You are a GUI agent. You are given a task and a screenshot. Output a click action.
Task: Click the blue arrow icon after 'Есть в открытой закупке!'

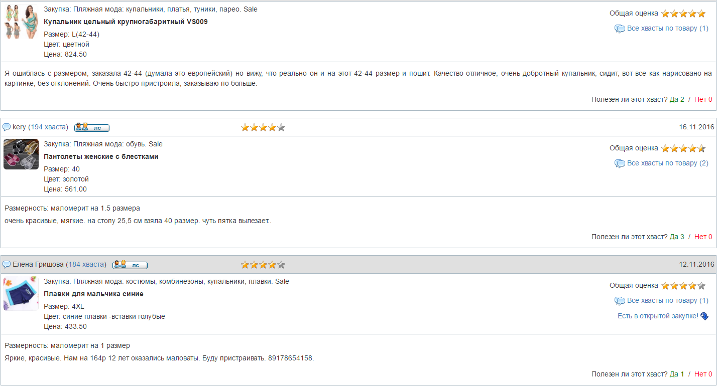[x=704, y=316]
